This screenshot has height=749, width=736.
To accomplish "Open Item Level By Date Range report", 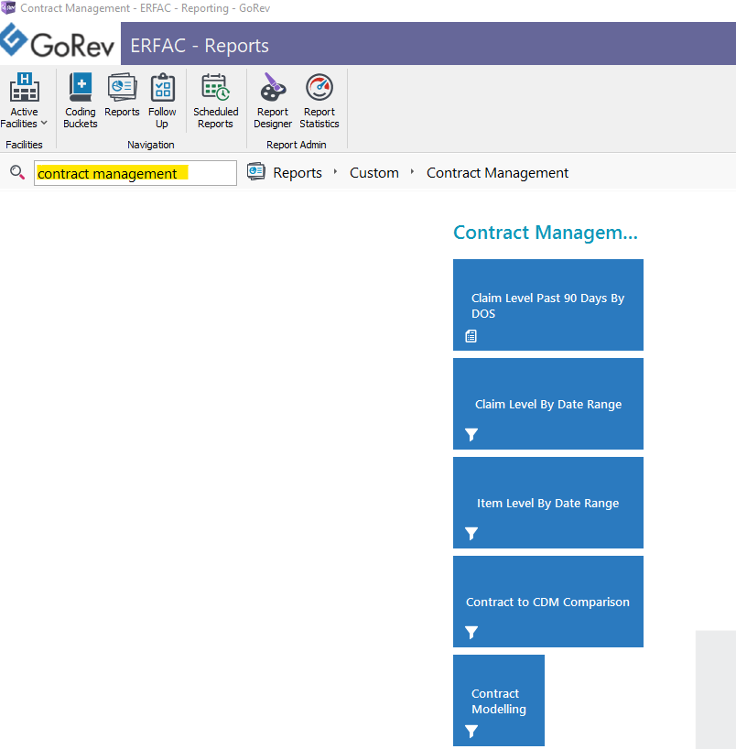I will pyautogui.click(x=547, y=503).
